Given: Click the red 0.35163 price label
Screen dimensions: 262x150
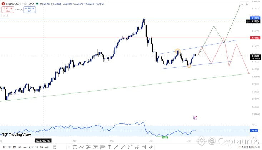Looking at the screenshot, I should click(255, 38).
